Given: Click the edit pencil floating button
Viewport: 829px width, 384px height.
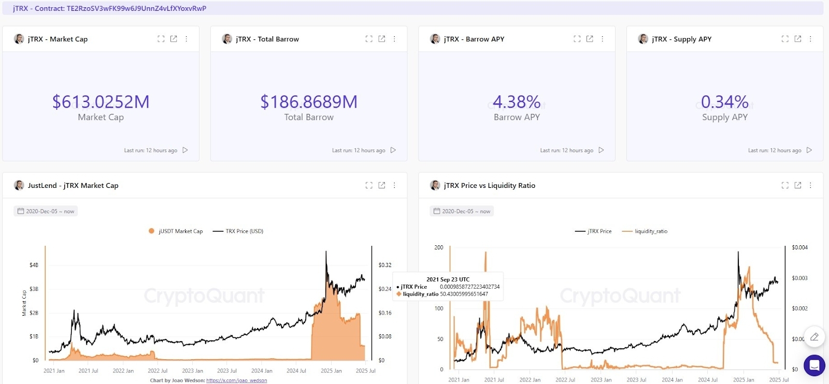Looking at the screenshot, I should (814, 337).
